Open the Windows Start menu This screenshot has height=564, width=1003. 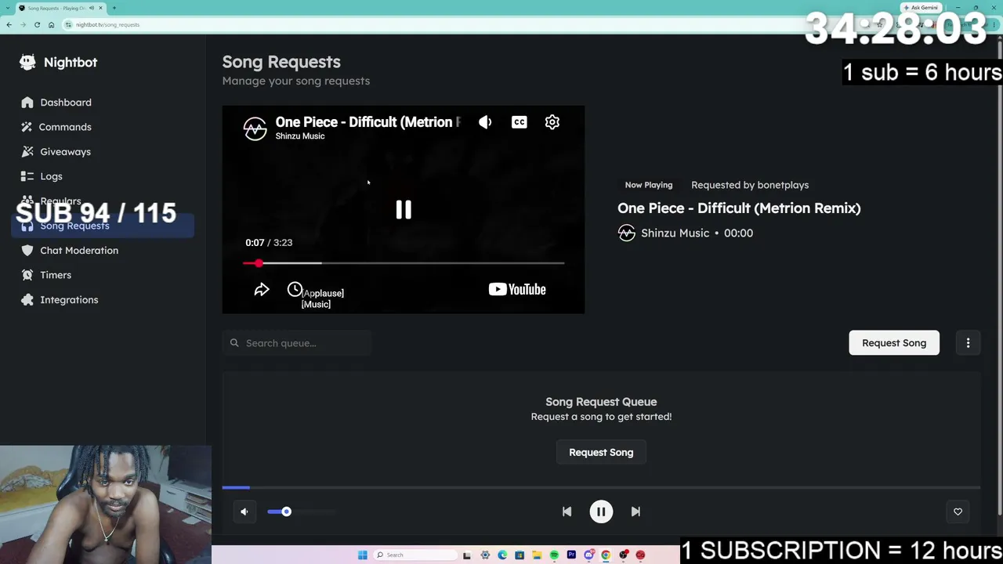pyautogui.click(x=363, y=555)
